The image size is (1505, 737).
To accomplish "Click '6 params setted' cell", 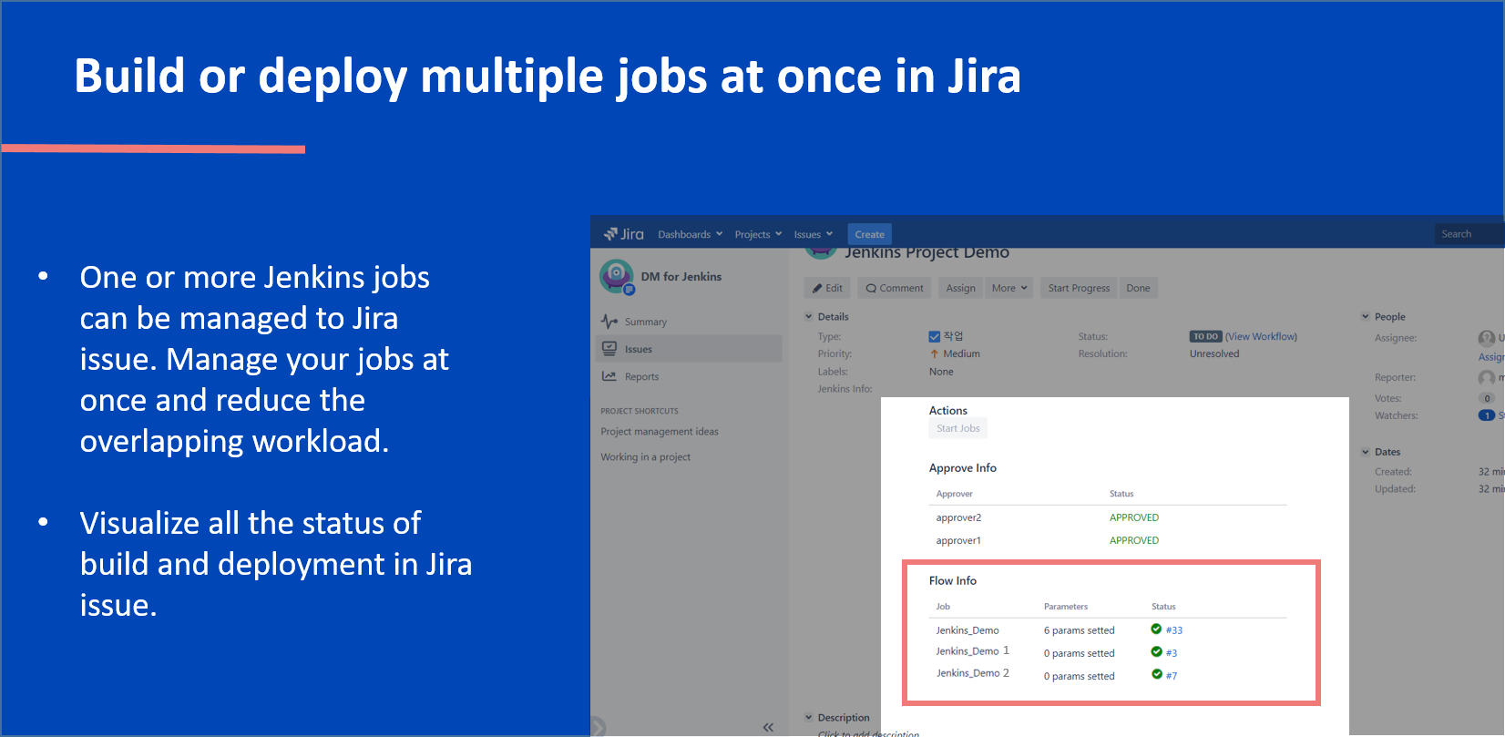I will [1079, 630].
